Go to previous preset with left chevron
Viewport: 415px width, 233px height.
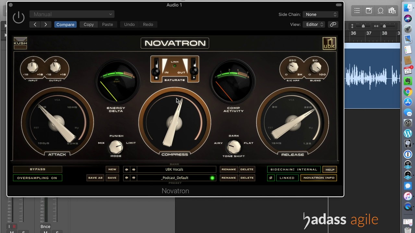click(x=35, y=24)
